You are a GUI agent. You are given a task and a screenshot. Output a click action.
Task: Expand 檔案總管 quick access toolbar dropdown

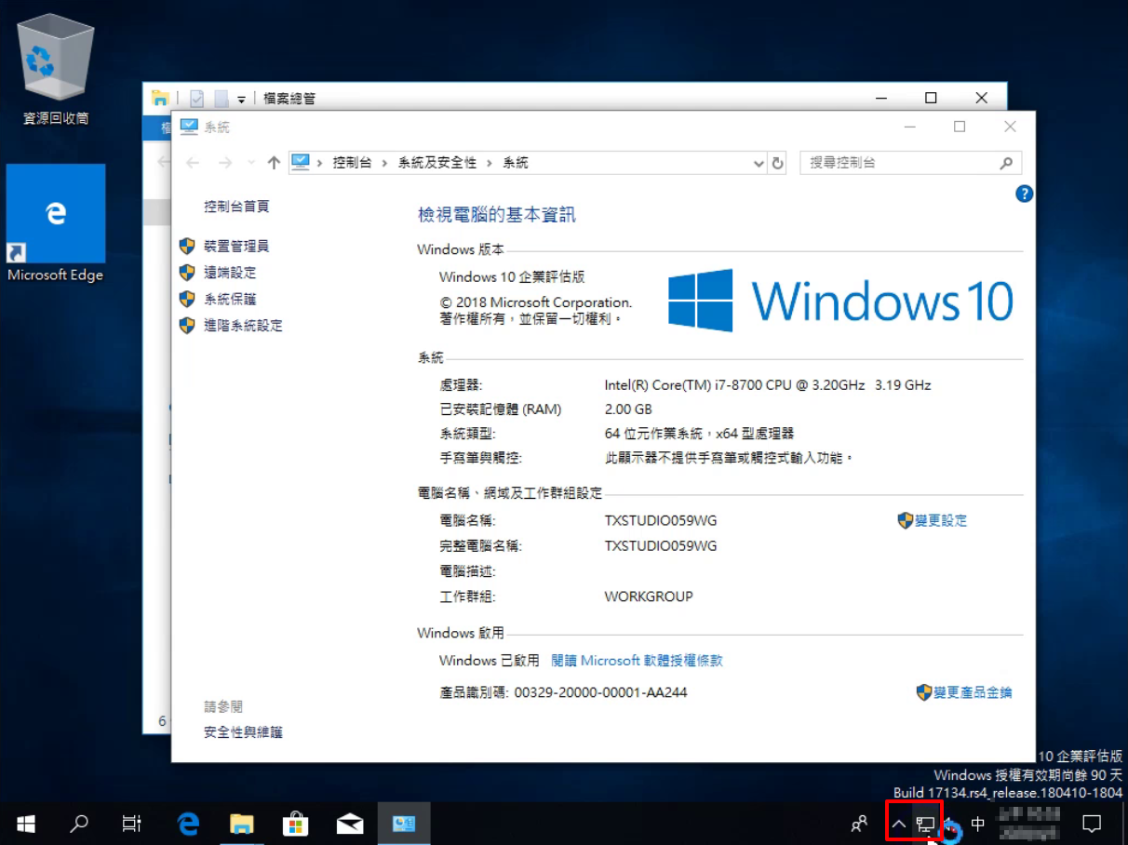pyautogui.click(x=242, y=99)
